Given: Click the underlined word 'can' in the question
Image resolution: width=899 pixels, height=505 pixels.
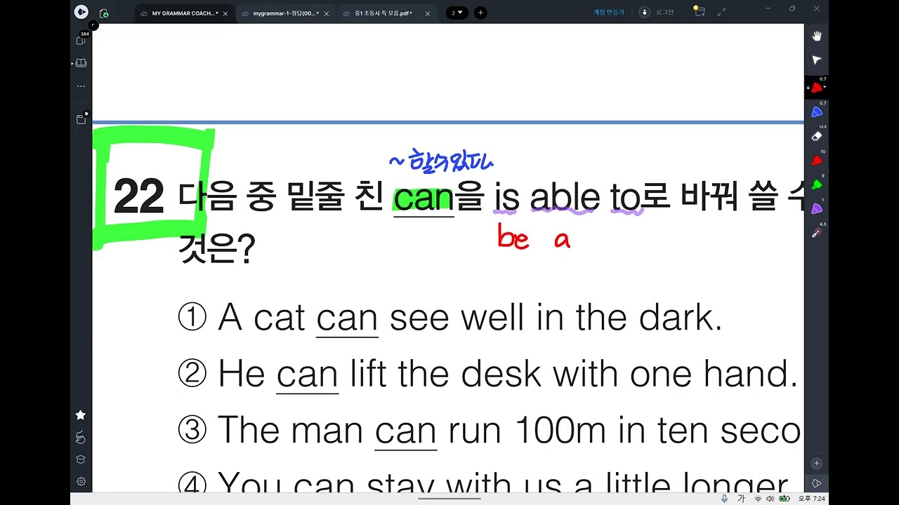Looking at the screenshot, I should (x=424, y=199).
